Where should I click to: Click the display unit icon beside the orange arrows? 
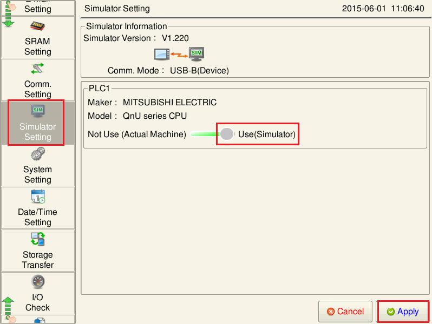click(x=162, y=54)
